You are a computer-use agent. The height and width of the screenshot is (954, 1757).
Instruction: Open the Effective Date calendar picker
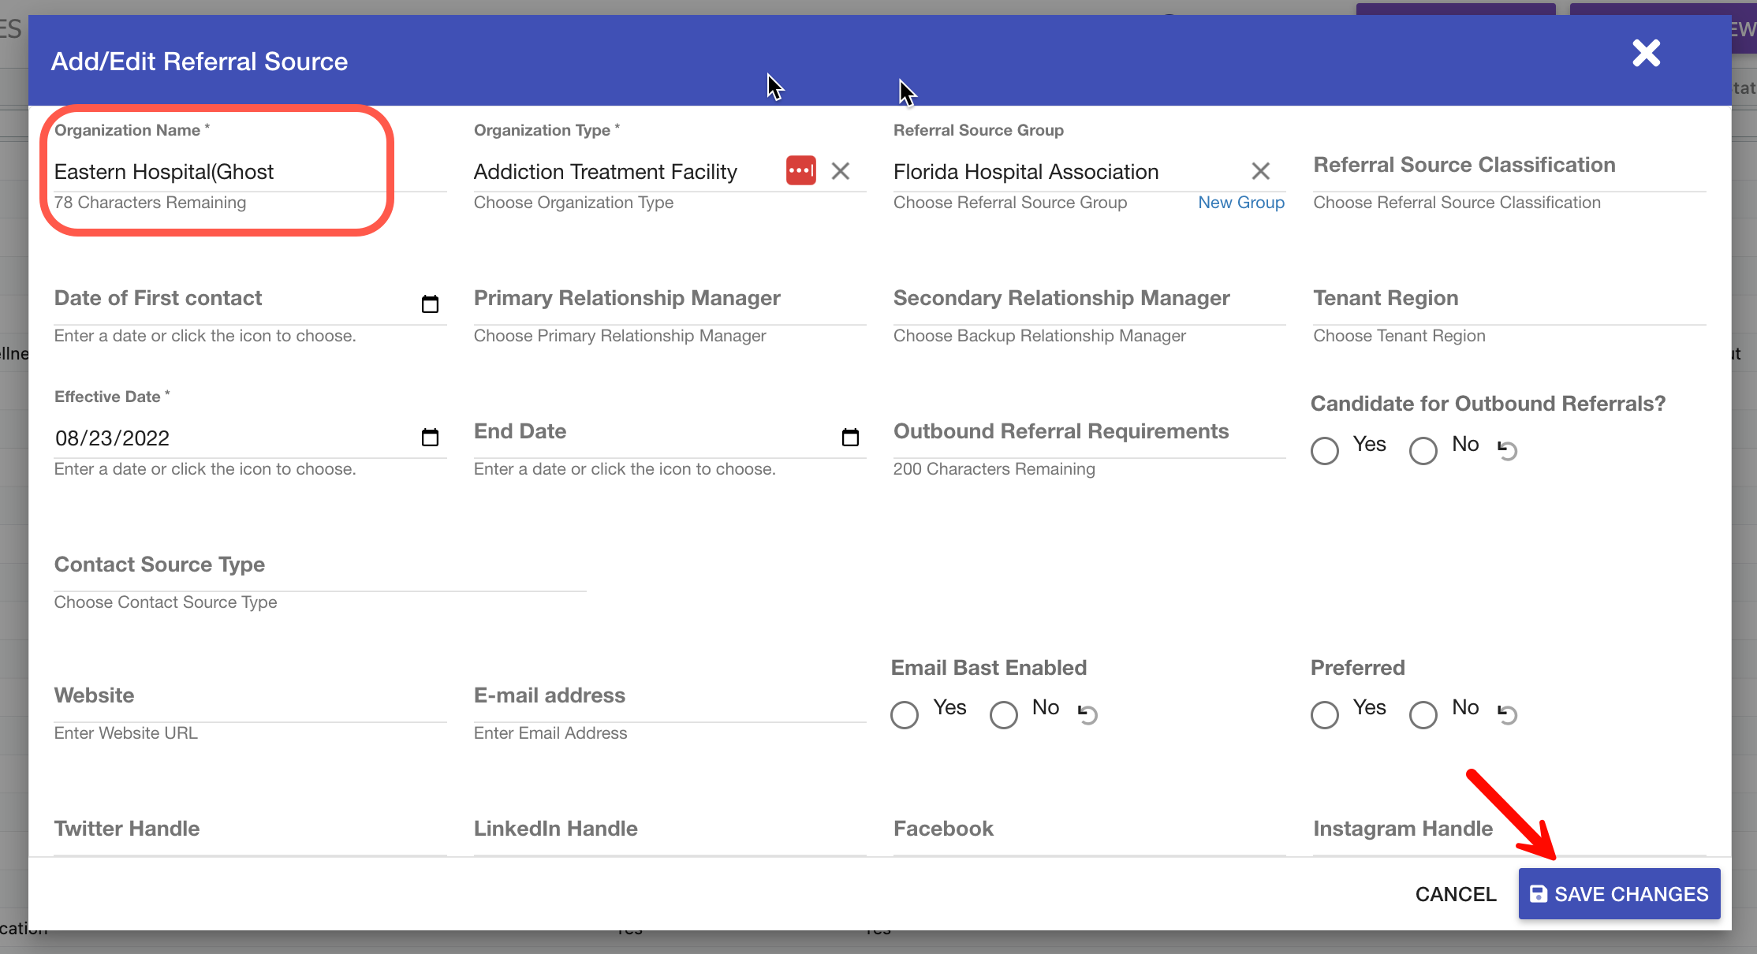(x=430, y=438)
